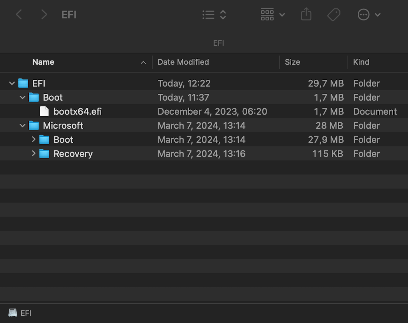The width and height of the screenshot is (408, 323).
Task: Open the Group By options menu
Action: click(273, 15)
